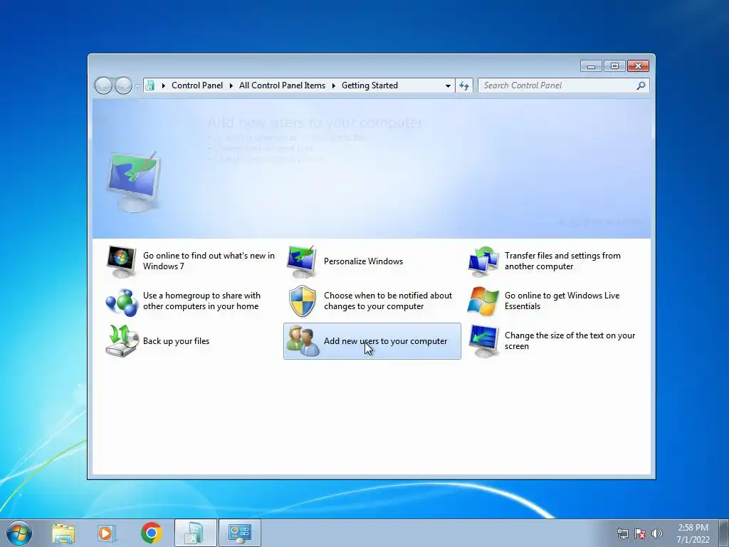Click the search magnifier icon
This screenshot has width=729, height=547.
tap(641, 85)
